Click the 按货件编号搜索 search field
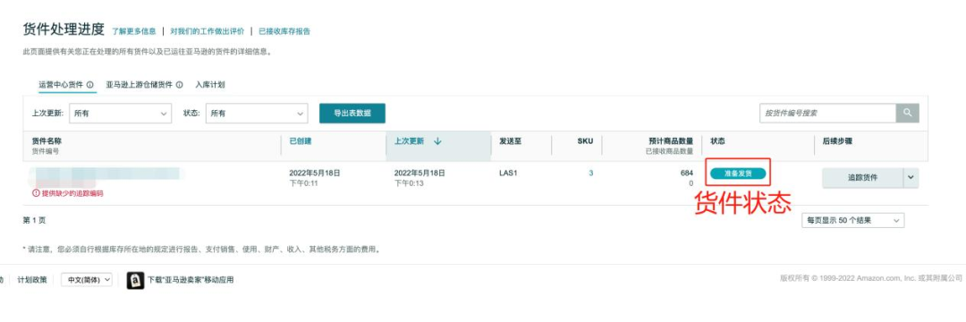The width and height of the screenshot is (966, 322). point(827,114)
